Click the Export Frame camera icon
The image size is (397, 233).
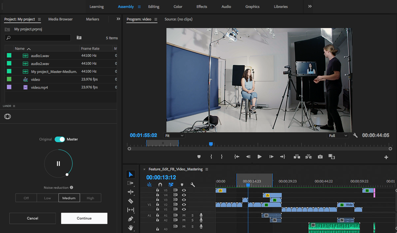(320, 157)
